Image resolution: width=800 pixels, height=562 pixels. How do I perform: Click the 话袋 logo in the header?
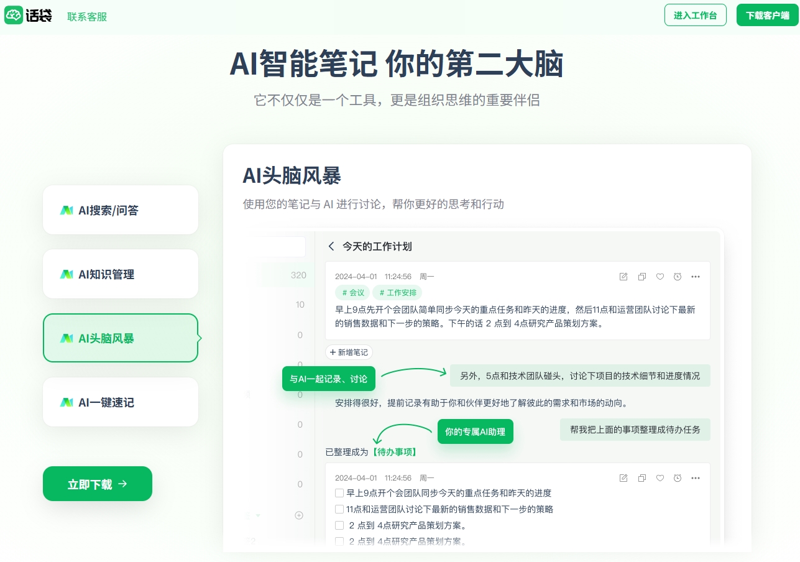tap(29, 16)
